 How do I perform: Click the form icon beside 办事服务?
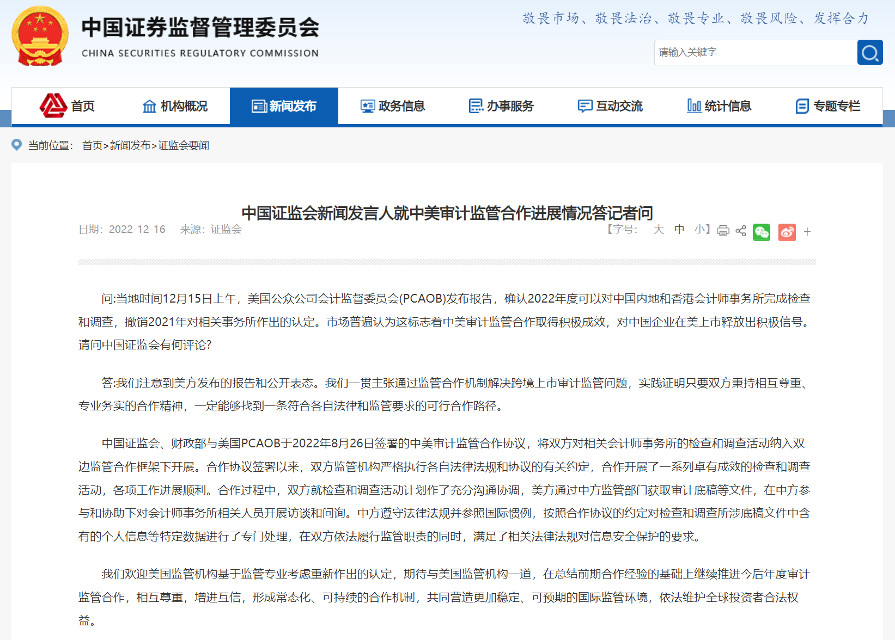click(x=476, y=106)
